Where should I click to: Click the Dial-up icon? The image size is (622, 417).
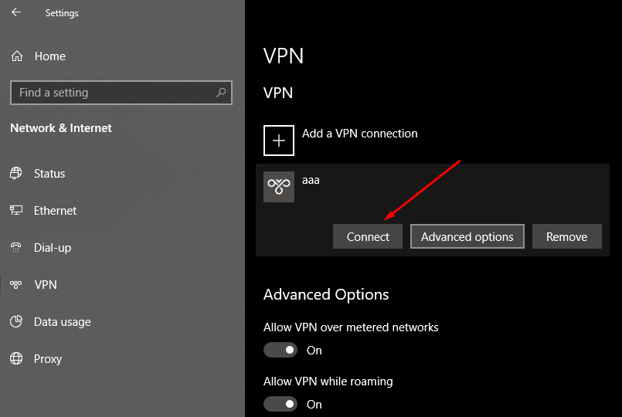point(16,247)
